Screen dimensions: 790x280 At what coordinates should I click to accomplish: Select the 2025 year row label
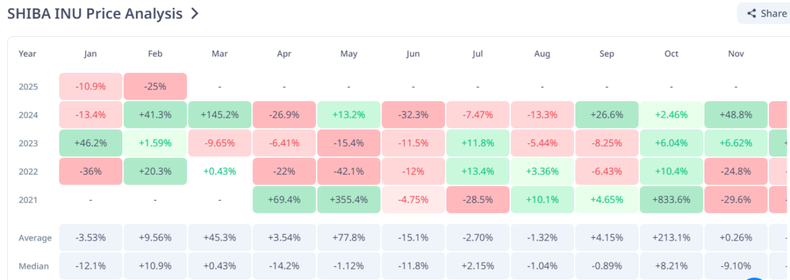[28, 86]
